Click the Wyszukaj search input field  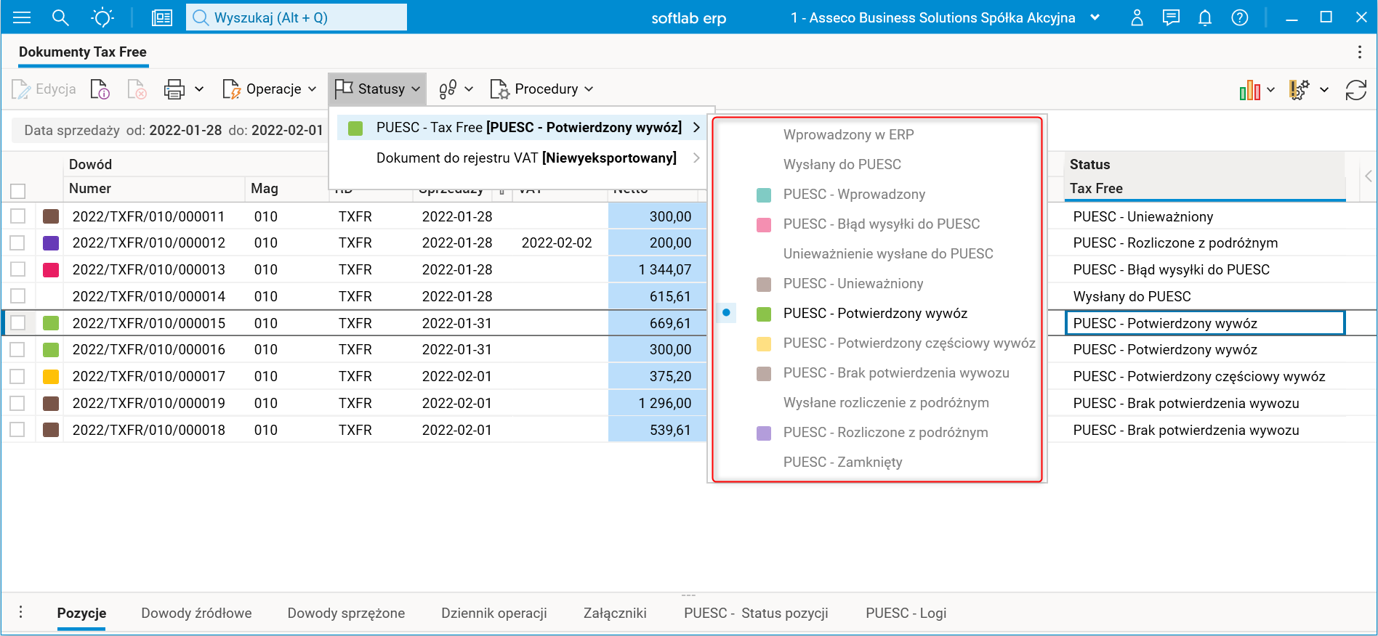click(x=297, y=17)
